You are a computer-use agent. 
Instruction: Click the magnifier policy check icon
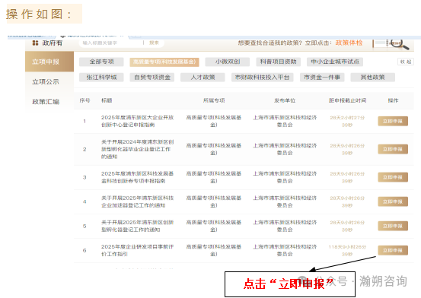[x=400, y=44]
